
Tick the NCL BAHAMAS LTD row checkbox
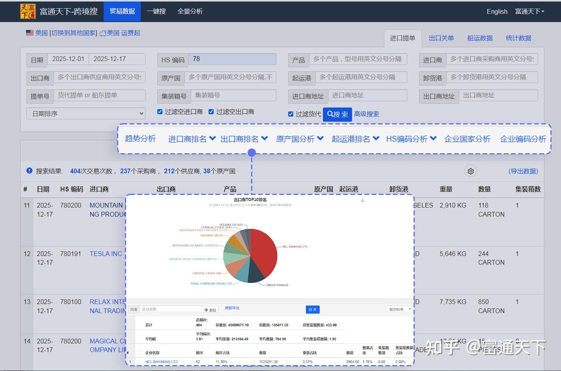(139, 362)
